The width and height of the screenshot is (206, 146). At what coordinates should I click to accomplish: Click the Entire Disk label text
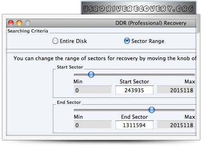[x=73, y=41]
